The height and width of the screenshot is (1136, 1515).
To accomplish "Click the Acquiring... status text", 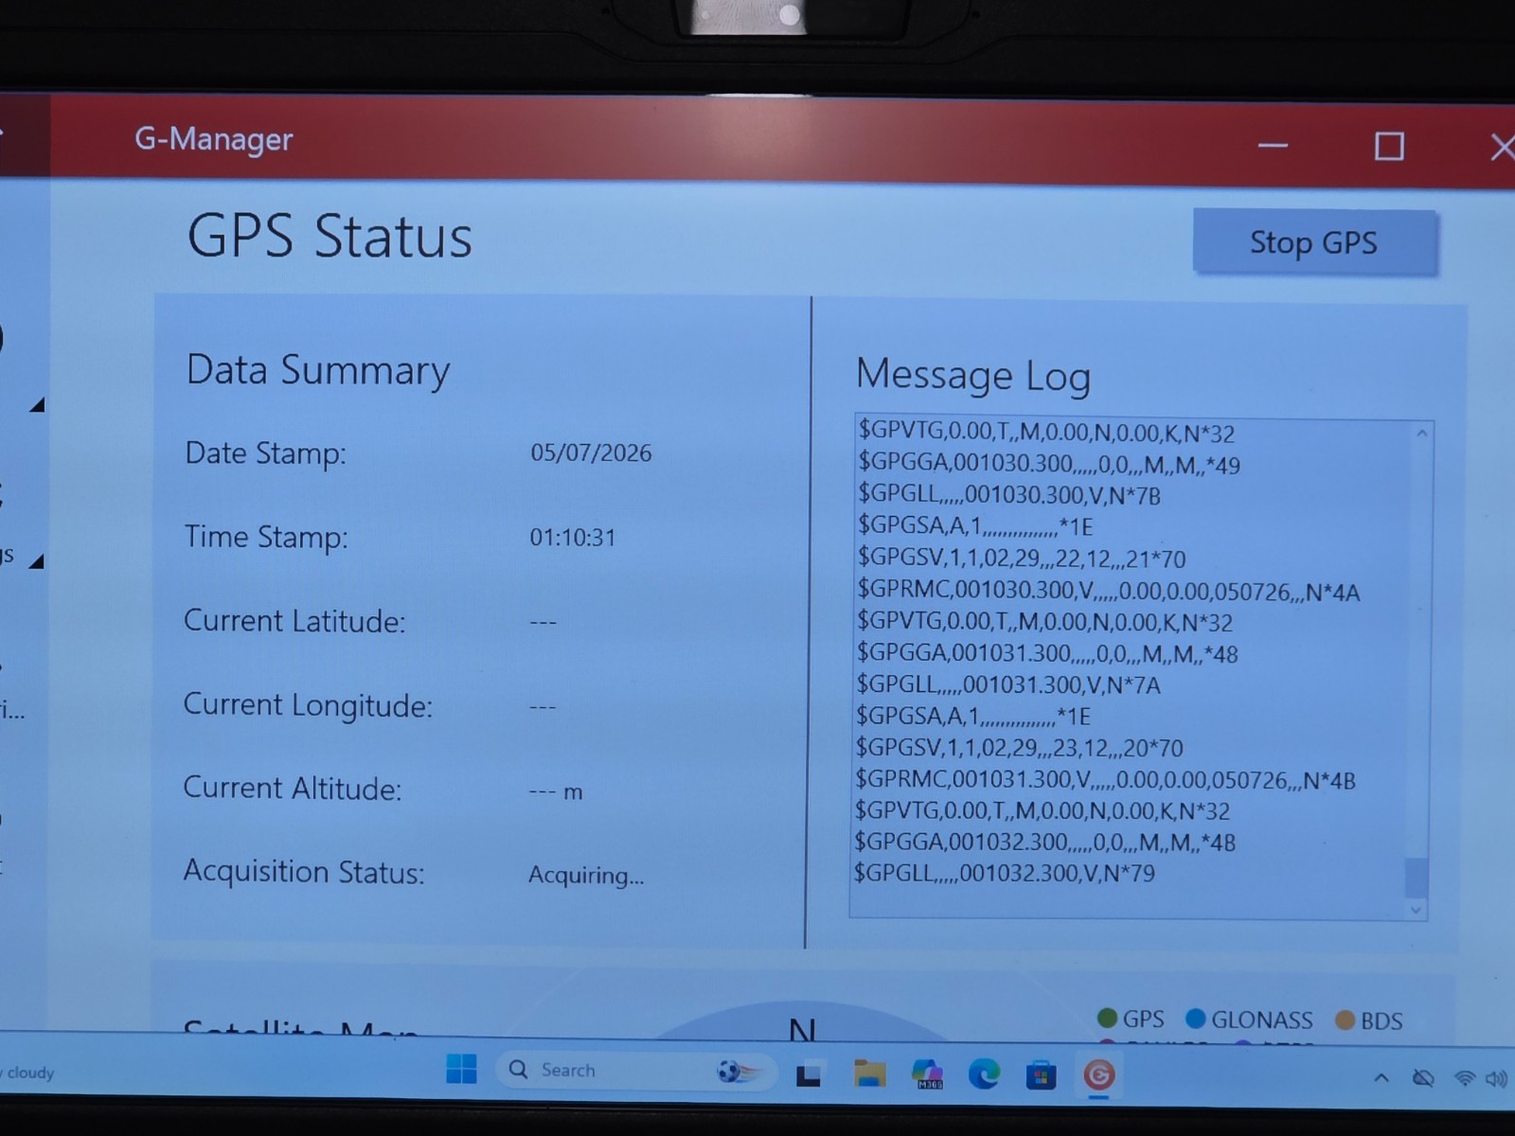I will (x=586, y=875).
